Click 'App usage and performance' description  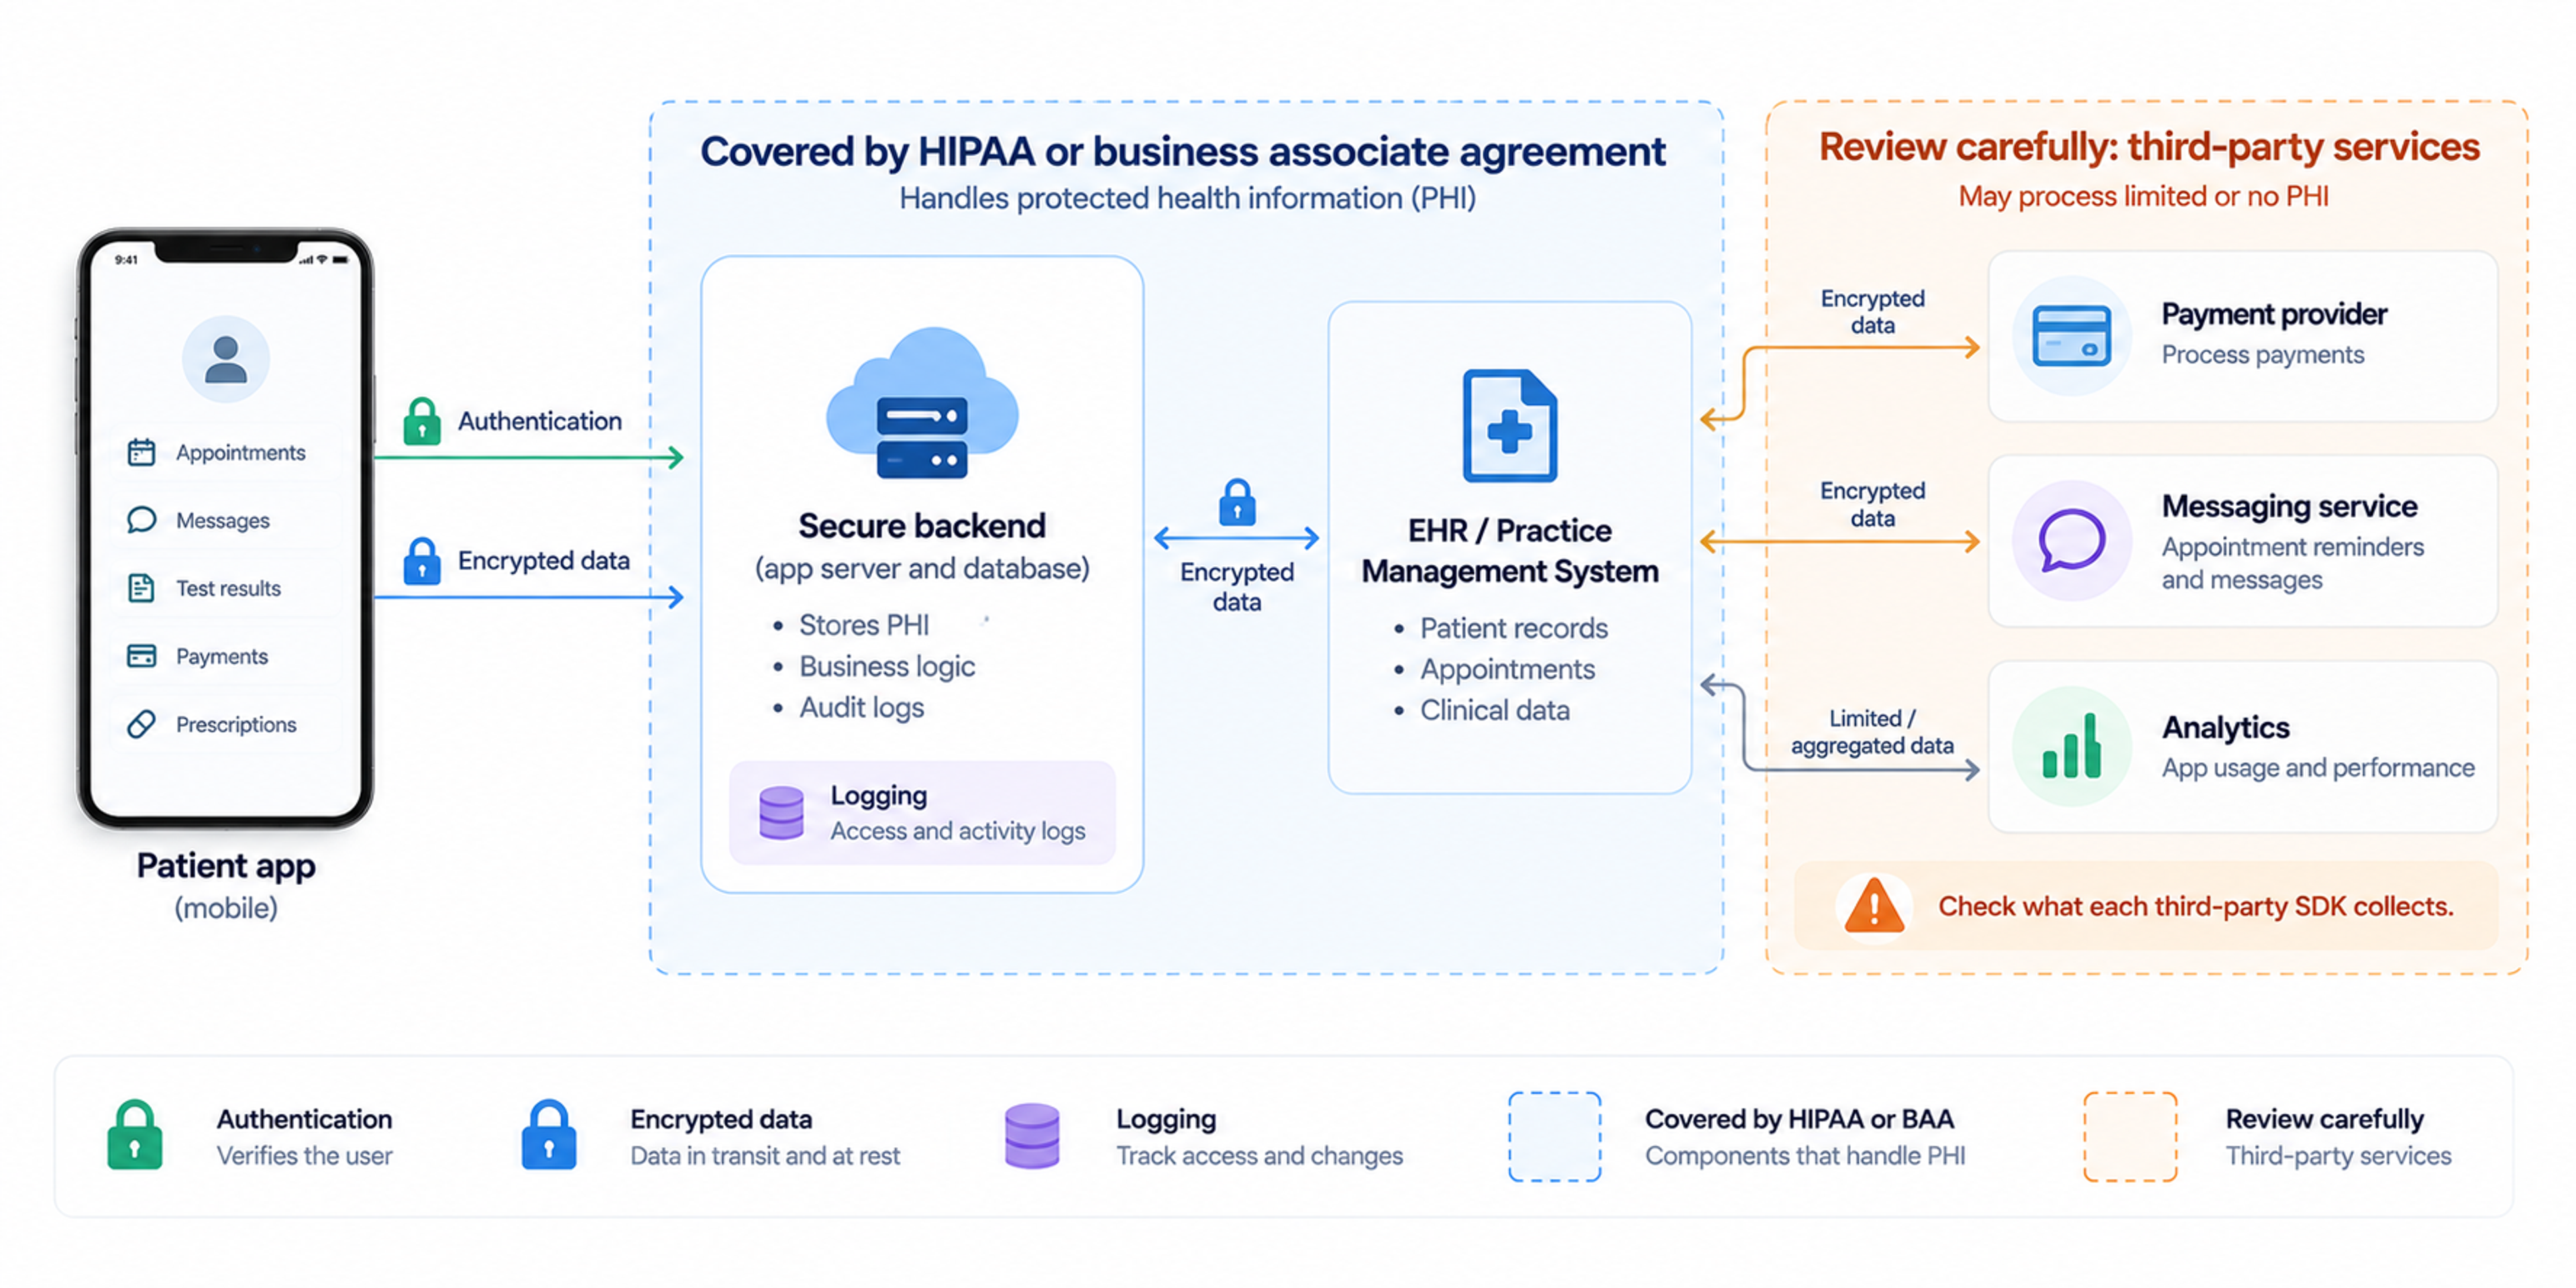click(2318, 768)
